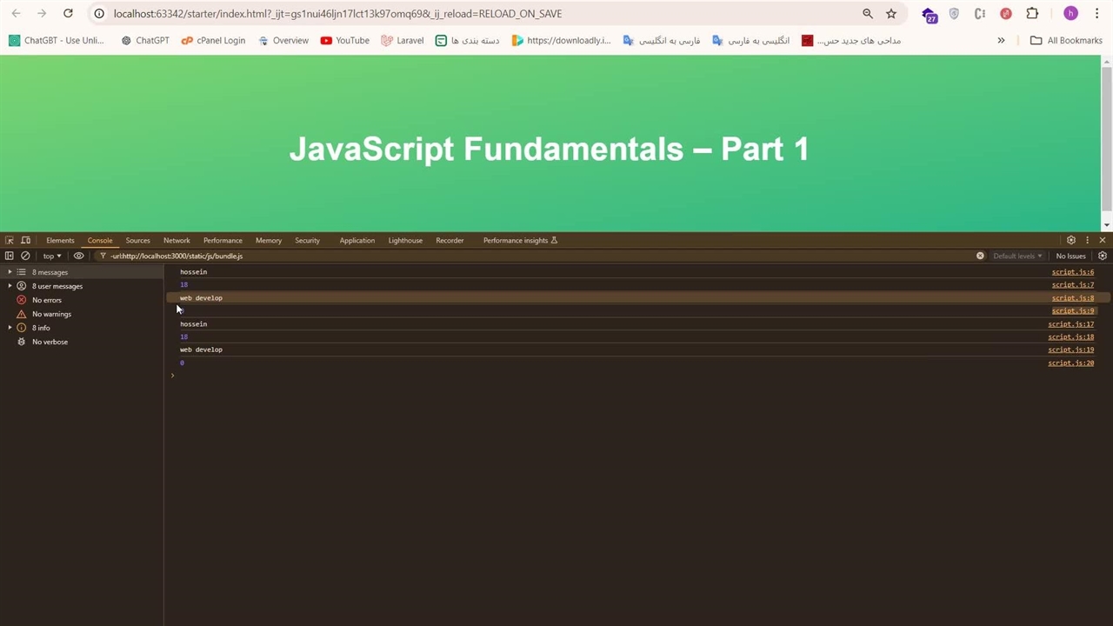The width and height of the screenshot is (1113, 626).
Task: Toggle the console sidebar panel icon
Action: point(10,256)
